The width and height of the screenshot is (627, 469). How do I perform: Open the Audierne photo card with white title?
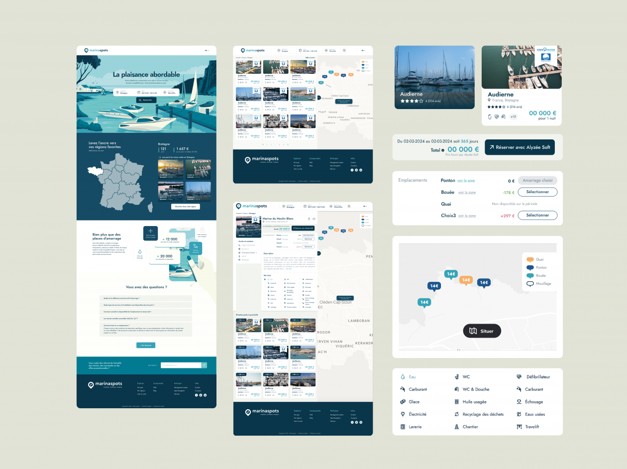[434, 77]
